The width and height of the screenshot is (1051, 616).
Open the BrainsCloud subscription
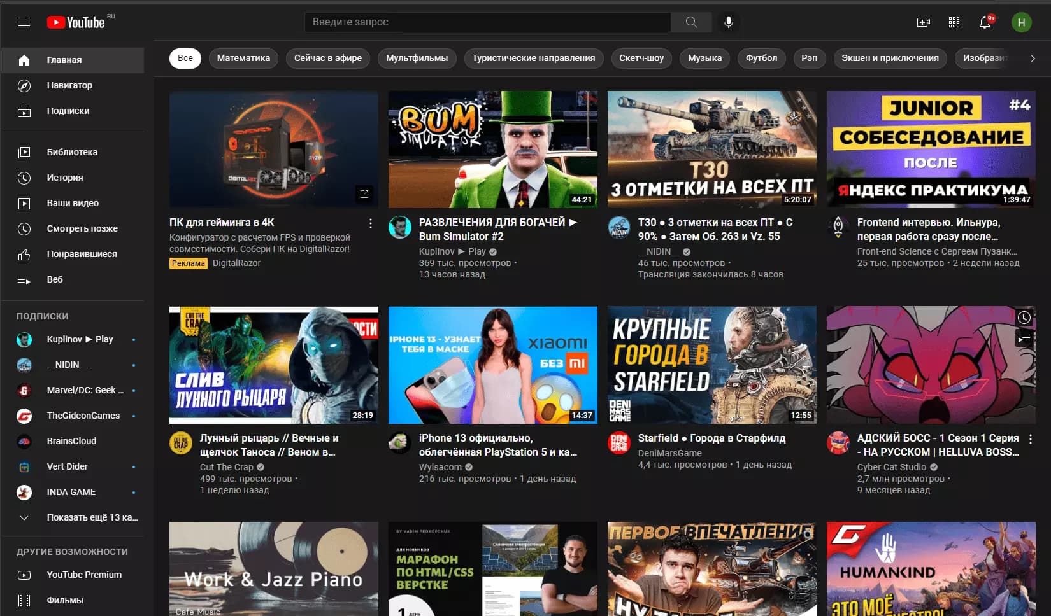[x=73, y=442]
